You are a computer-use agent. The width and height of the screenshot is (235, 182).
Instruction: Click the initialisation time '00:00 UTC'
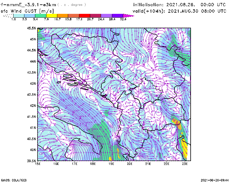[213, 5]
